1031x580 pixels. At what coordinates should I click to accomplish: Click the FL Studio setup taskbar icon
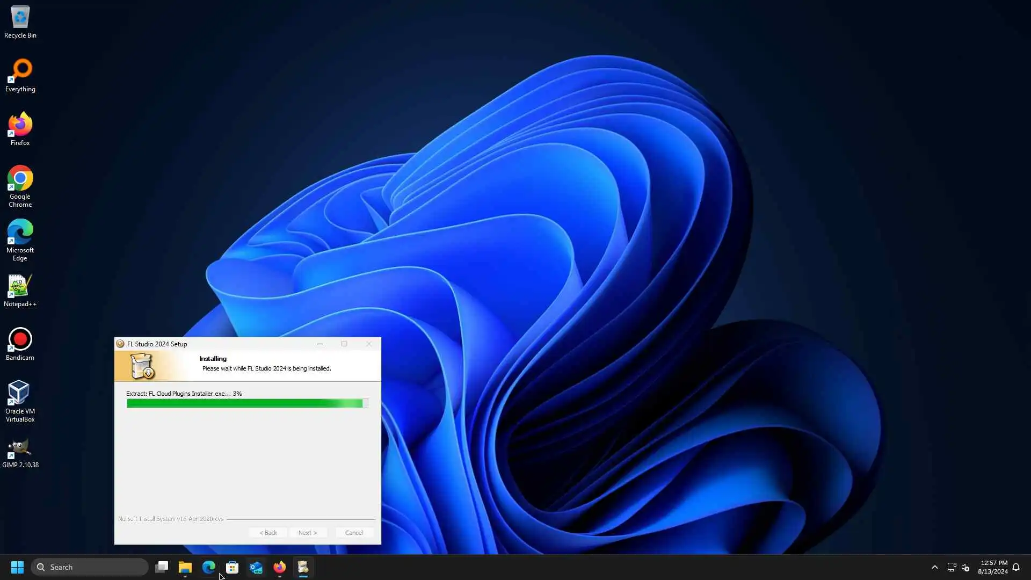tap(303, 567)
